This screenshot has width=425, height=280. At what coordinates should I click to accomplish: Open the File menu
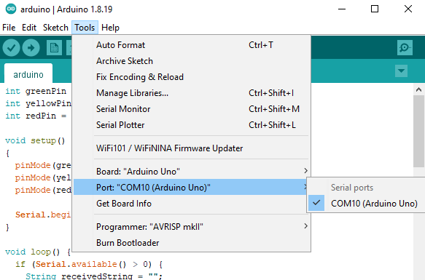point(9,28)
